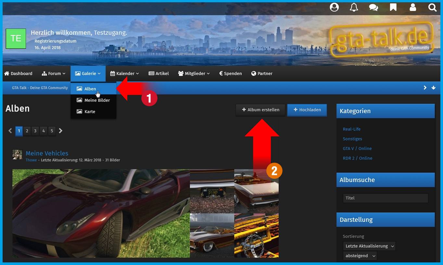The image size is (443, 265).
Task: Click the user control panel circle icon
Action: (x=334, y=7)
